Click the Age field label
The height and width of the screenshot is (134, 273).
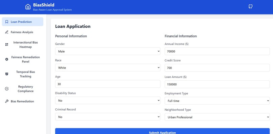[x=58, y=77]
